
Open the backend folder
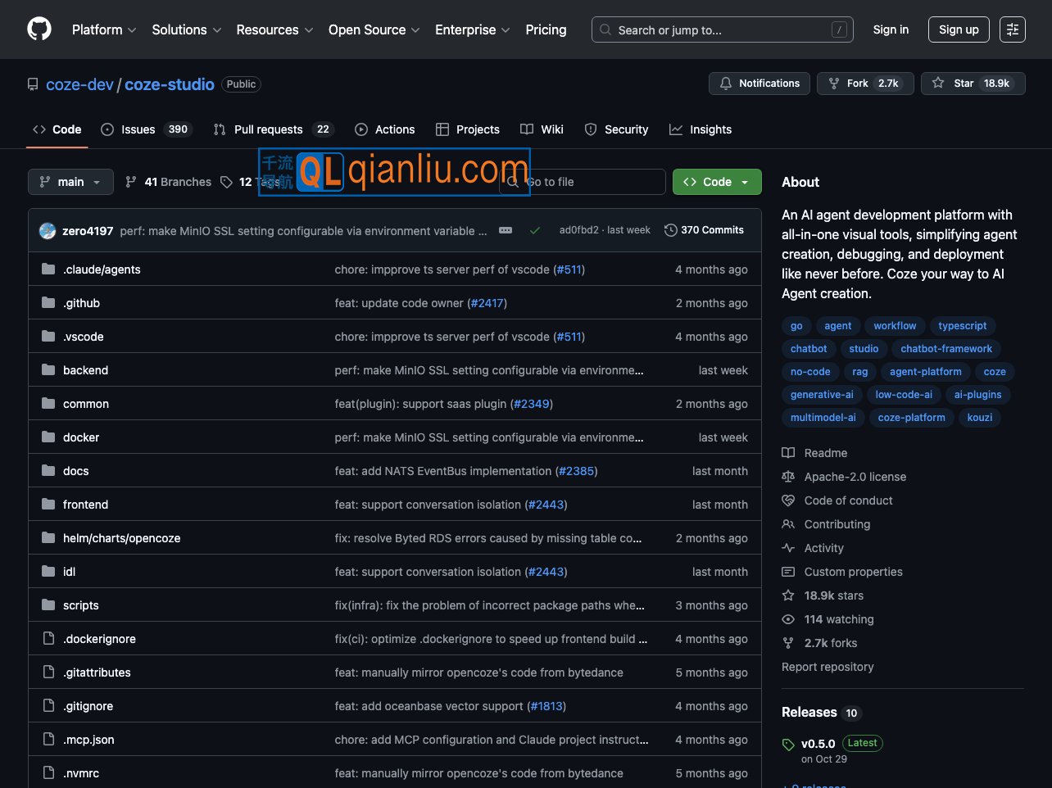click(x=85, y=370)
